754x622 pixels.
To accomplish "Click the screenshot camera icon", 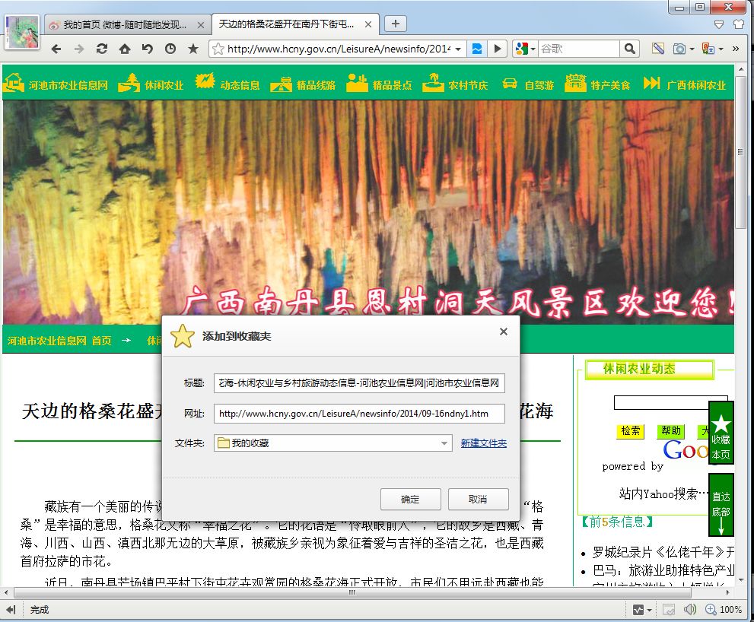I will [x=678, y=49].
